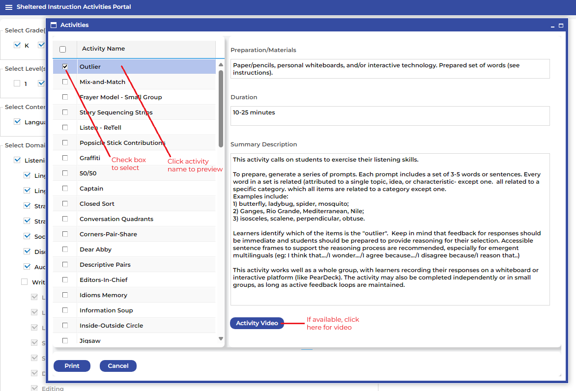Cancel the Activities dialog
The image size is (576, 391).
pyautogui.click(x=118, y=365)
